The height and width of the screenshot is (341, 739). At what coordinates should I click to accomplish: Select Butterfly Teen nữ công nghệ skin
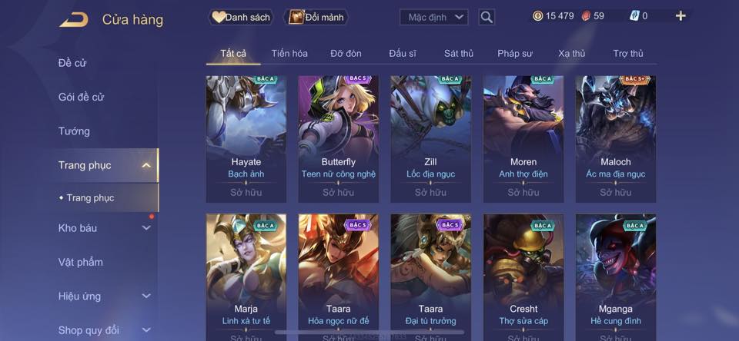click(339, 139)
